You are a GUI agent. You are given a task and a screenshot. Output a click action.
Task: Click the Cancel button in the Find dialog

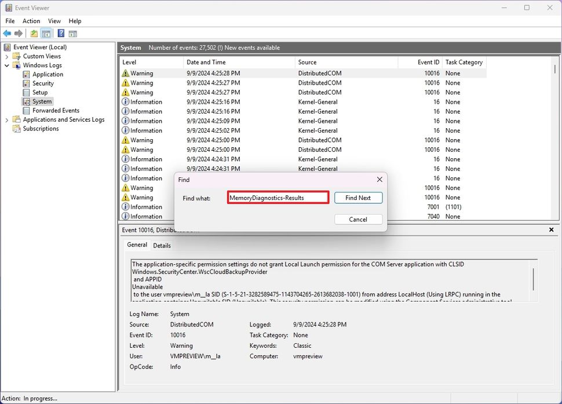tap(358, 219)
